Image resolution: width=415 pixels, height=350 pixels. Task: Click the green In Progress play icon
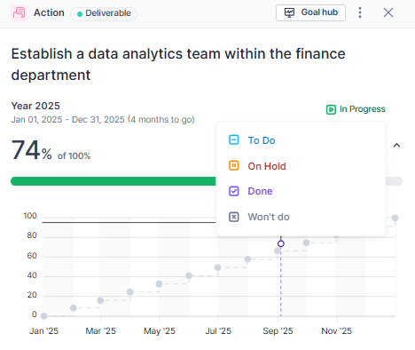pyautogui.click(x=331, y=109)
